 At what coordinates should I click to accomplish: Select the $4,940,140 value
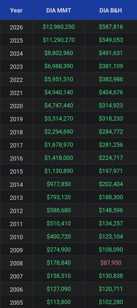click(59, 92)
